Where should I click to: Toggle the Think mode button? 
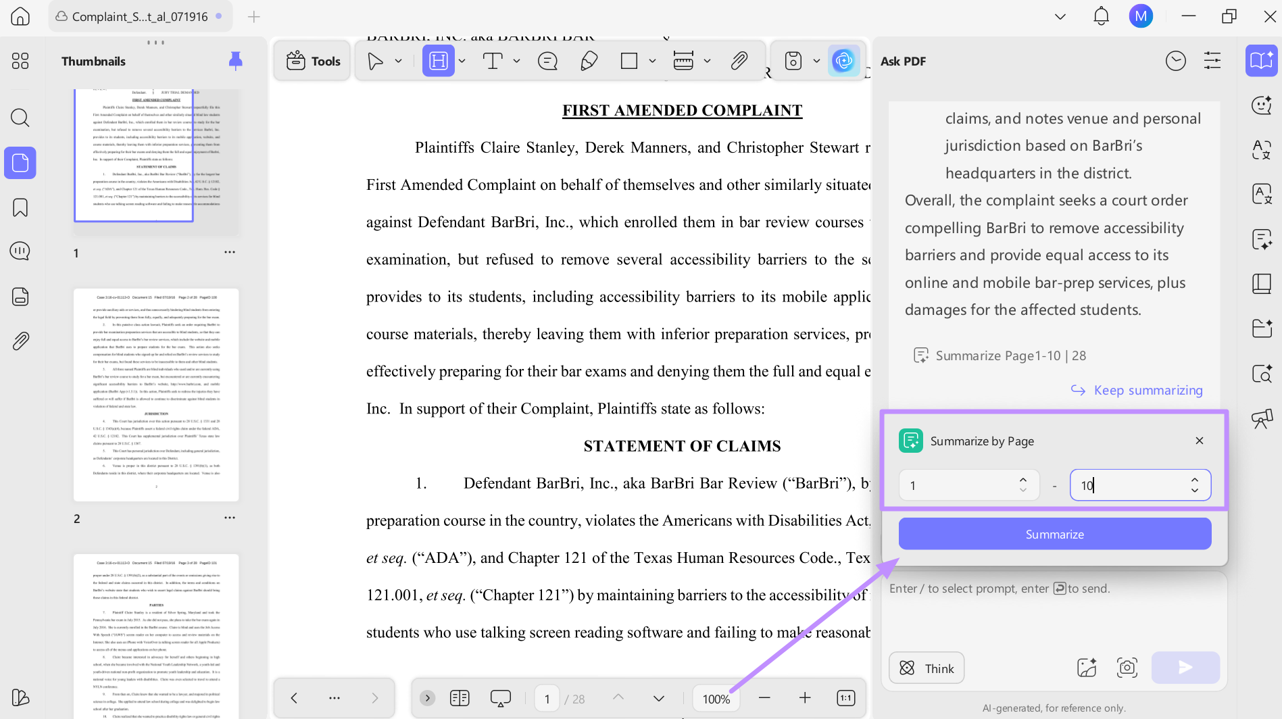click(927, 668)
